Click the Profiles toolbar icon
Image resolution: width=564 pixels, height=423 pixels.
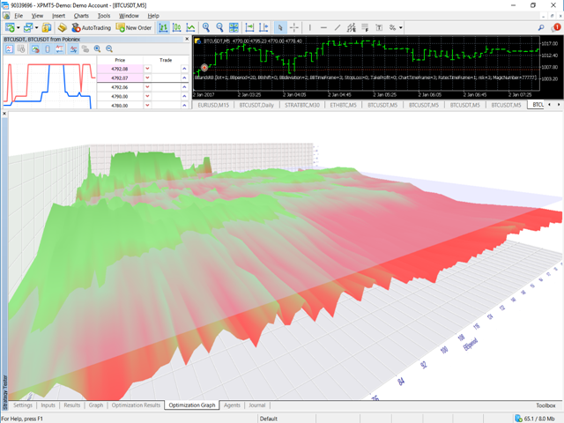(x=28, y=27)
